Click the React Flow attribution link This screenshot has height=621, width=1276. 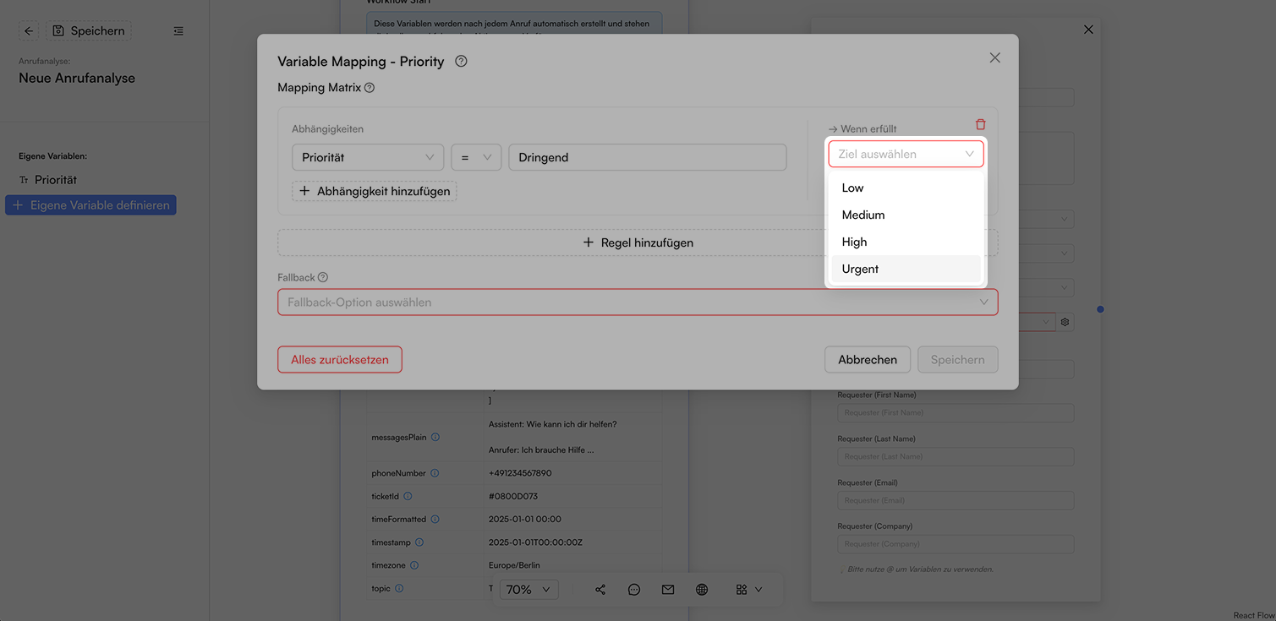[x=1254, y=616]
